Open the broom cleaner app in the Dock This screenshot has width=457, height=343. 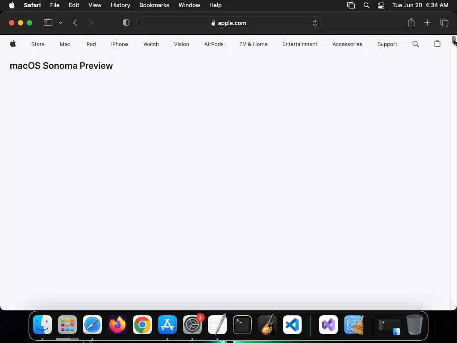pyautogui.click(x=354, y=325)
